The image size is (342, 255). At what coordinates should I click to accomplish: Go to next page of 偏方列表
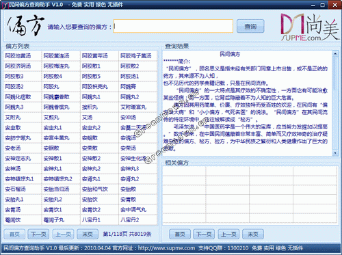coord(38,234)
